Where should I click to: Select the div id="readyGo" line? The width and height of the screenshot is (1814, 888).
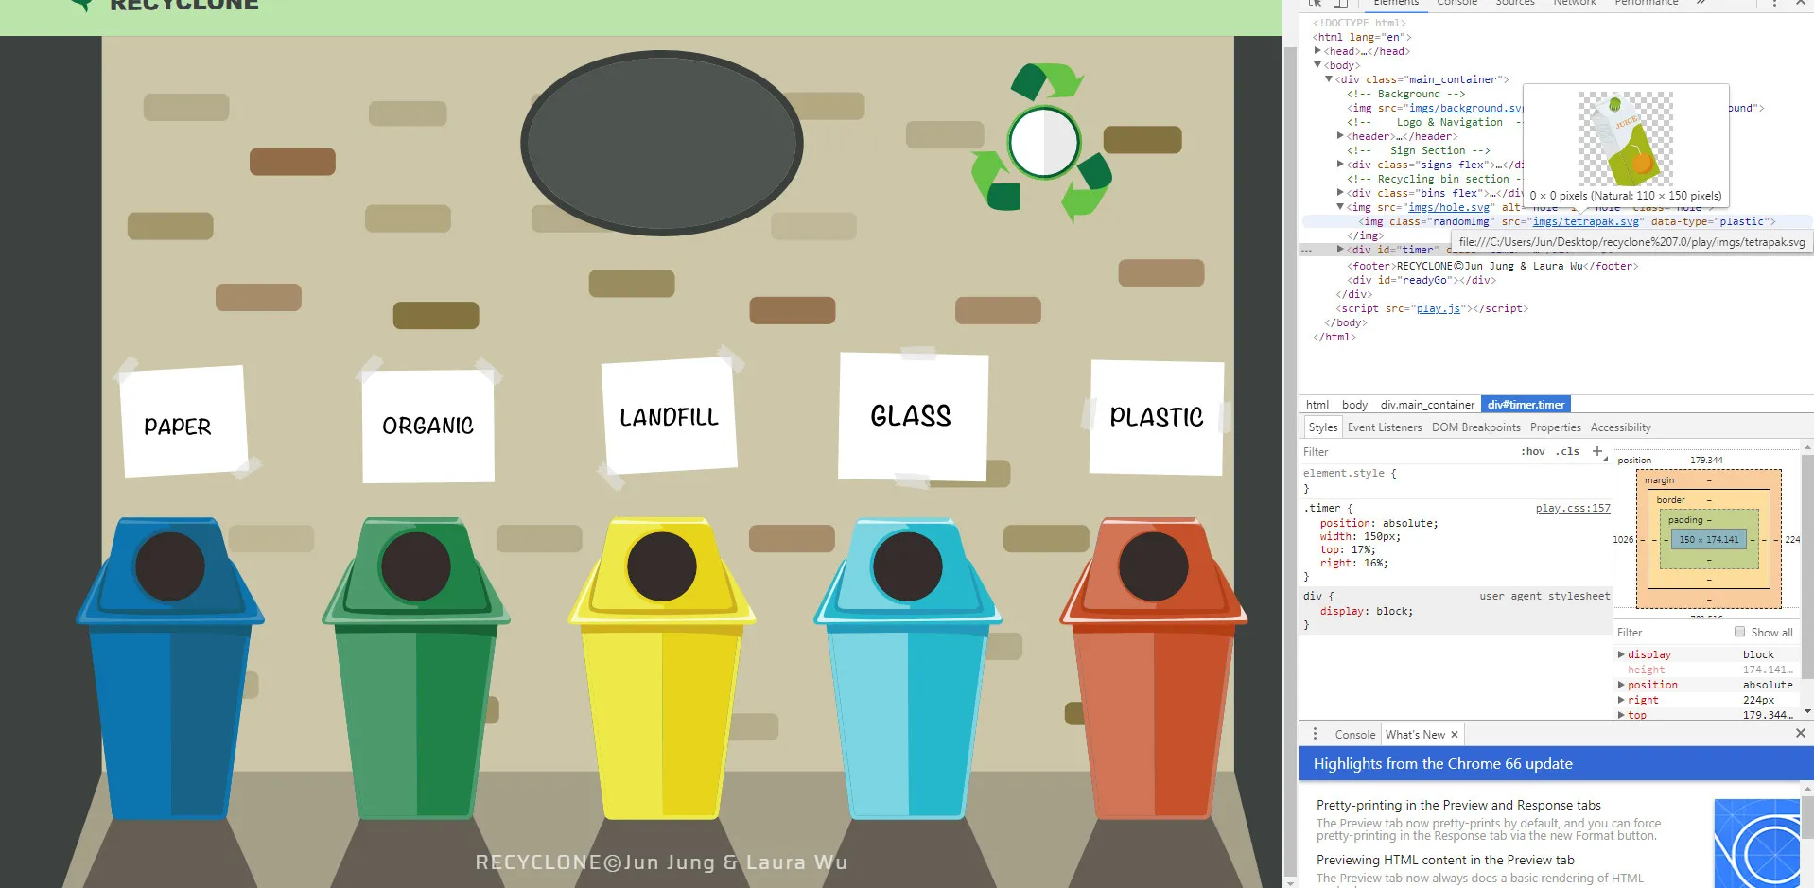pos(1422,280)
